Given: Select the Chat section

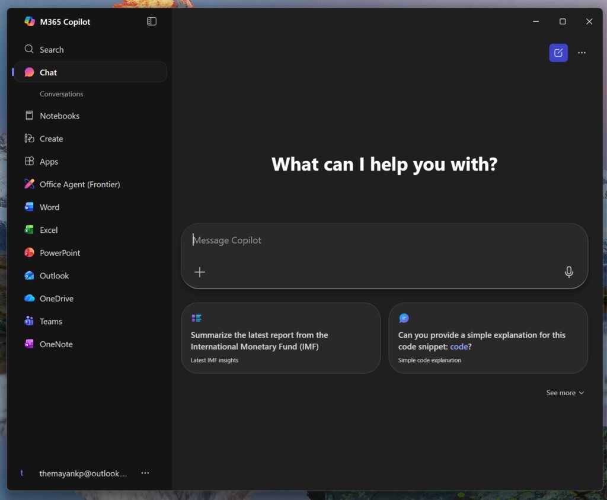Looking at the screenshot, I should point(47,72).
